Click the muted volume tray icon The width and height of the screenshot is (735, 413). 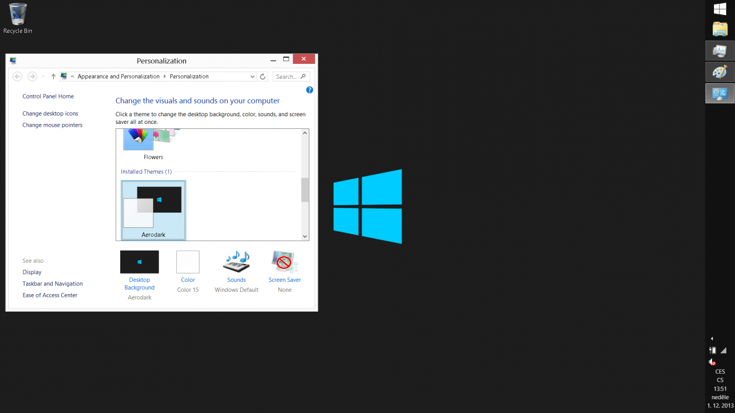pos(712,362)
